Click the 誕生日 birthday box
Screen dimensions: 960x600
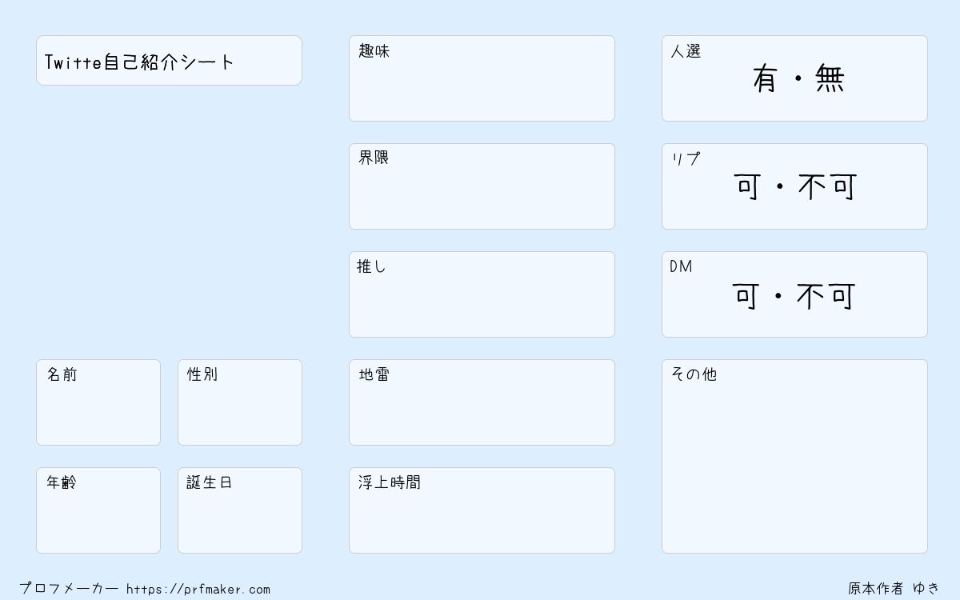240,510
